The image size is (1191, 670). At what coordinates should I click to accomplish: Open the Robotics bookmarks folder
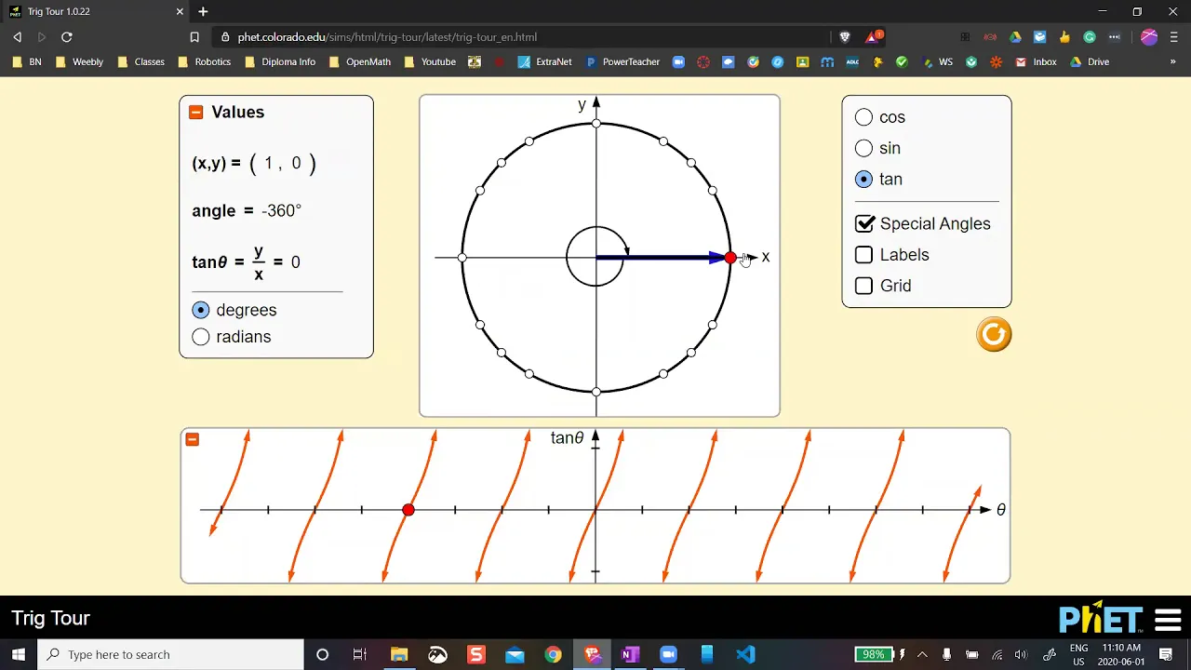205,62
